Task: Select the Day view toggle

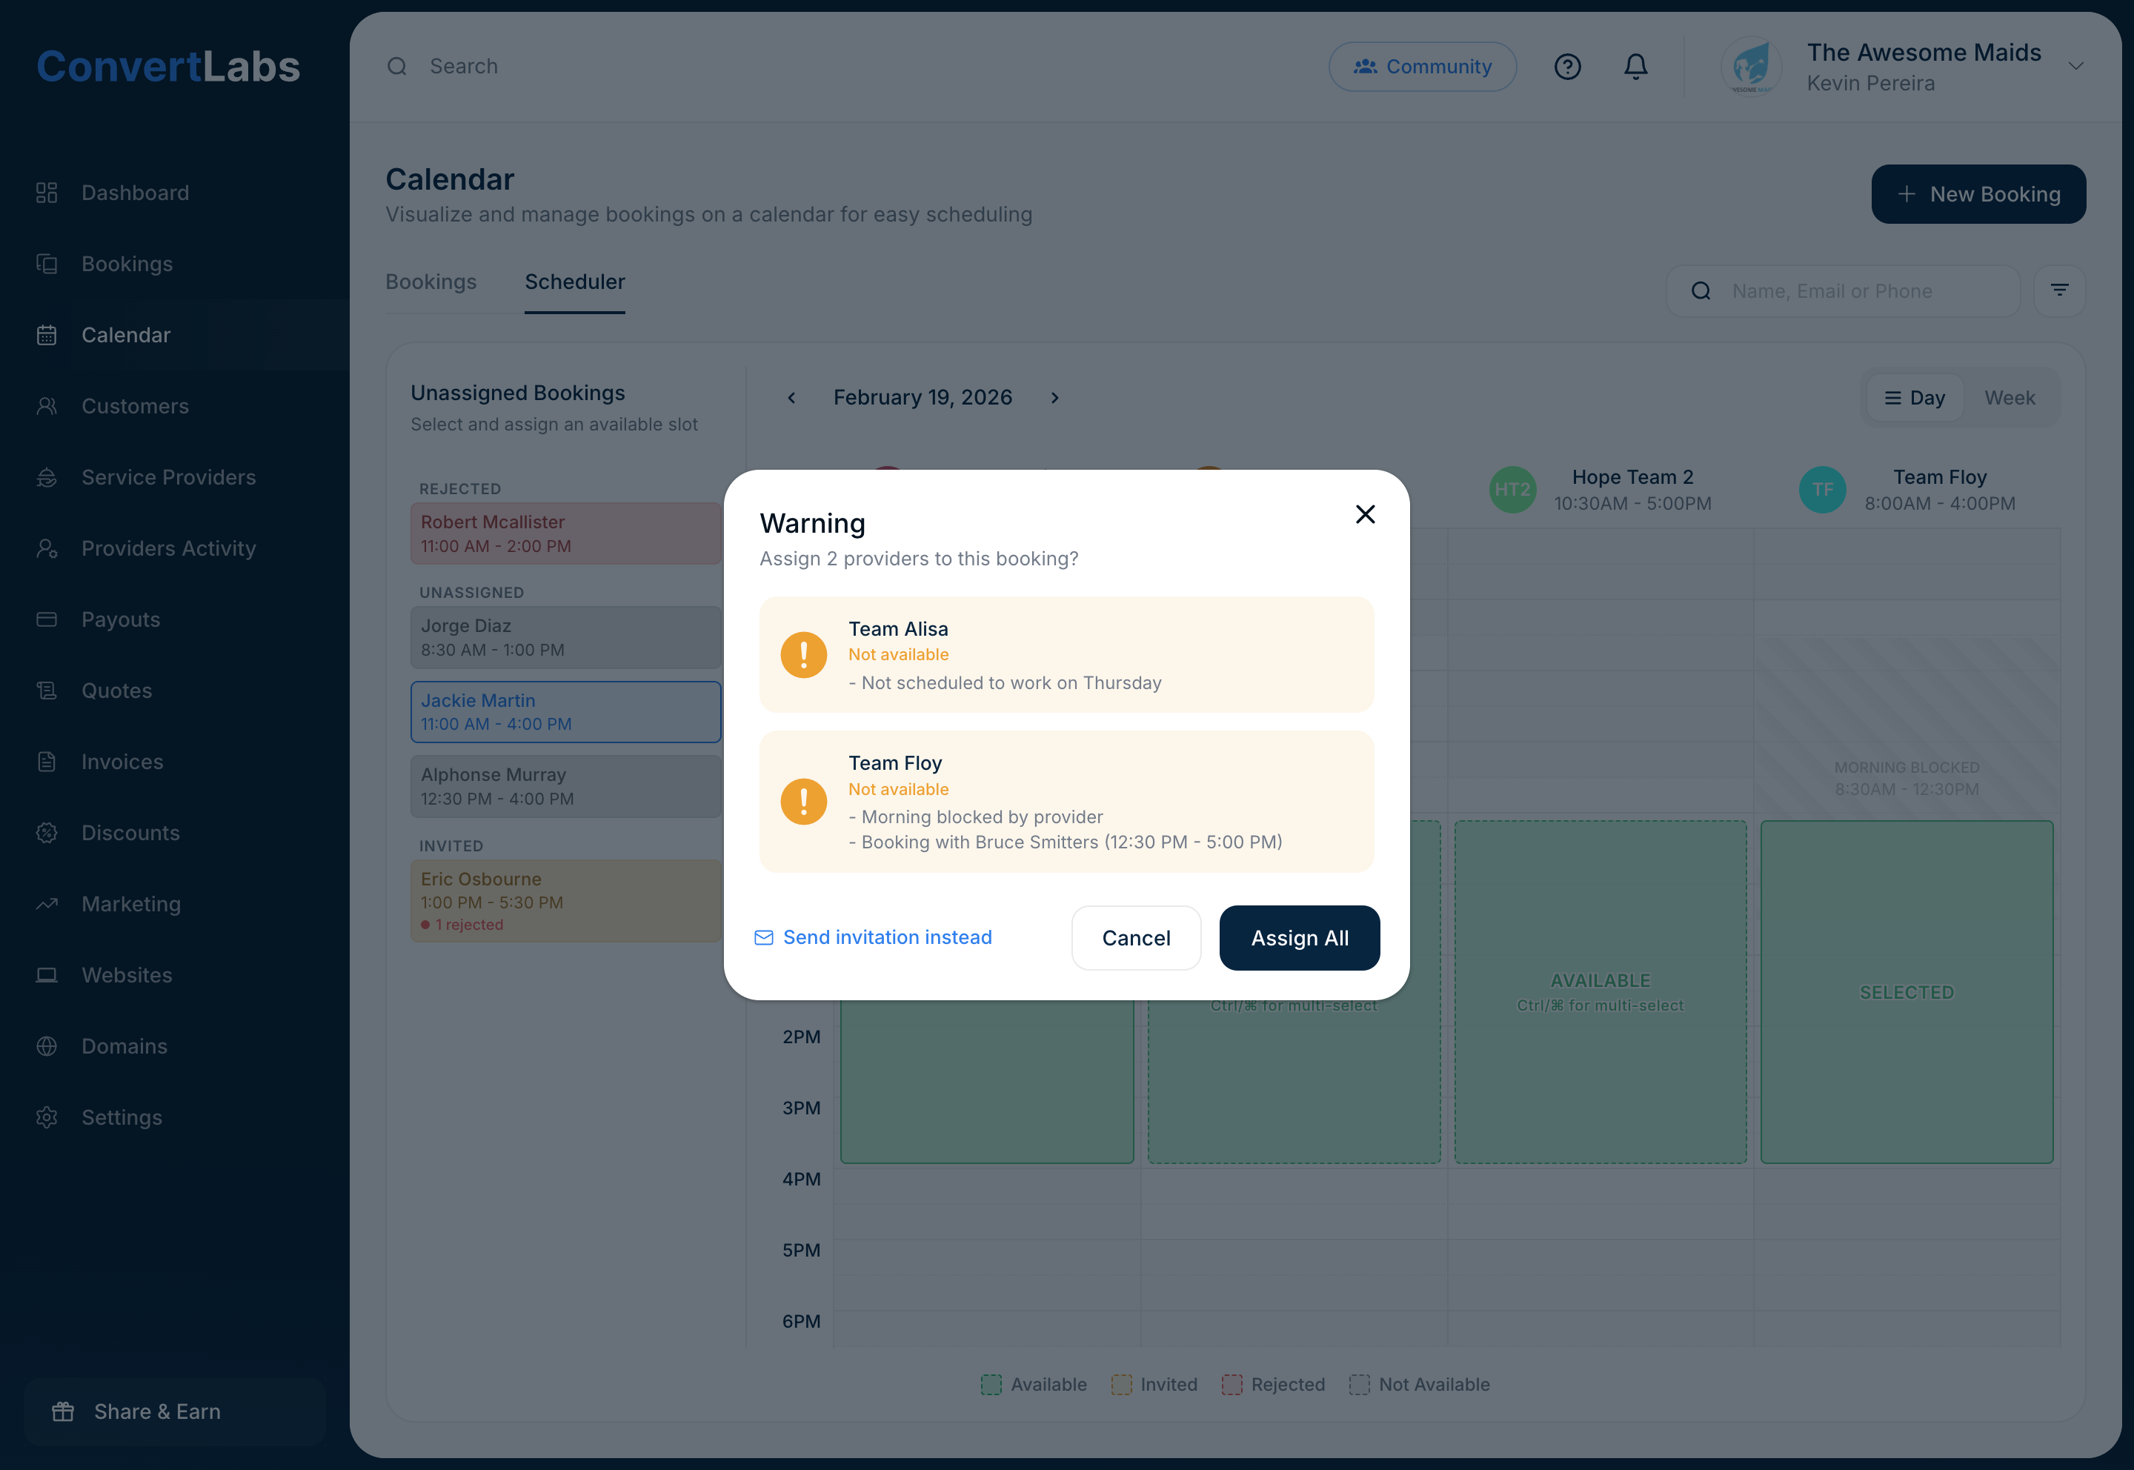Action: point(1914,398)
